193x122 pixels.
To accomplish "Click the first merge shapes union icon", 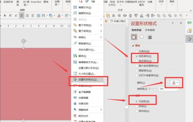I will [x=159, y=16].
